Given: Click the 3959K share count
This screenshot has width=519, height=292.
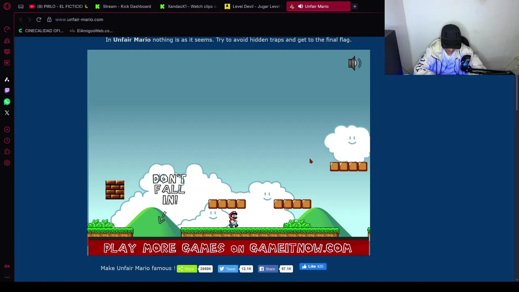Looking at the screenshot, I should click(x=206, y=268).
